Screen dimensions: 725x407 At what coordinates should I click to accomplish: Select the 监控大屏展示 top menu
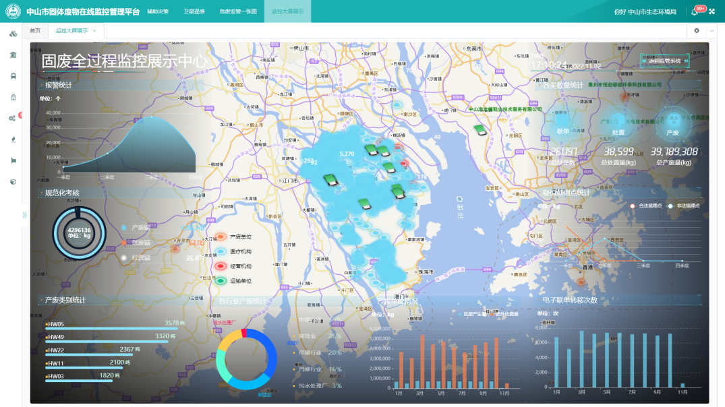[287, 11]
